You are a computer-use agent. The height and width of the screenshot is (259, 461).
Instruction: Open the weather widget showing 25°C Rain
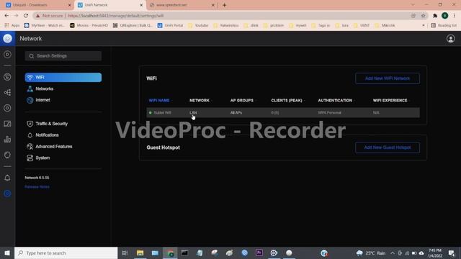coord(371,253)
